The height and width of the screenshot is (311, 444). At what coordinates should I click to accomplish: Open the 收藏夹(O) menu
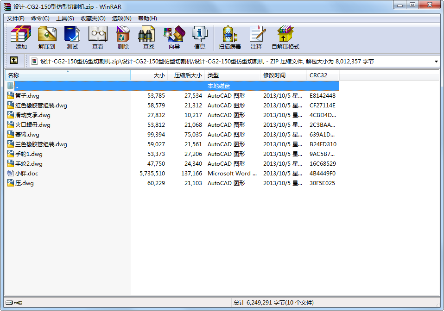click(93, 19)
